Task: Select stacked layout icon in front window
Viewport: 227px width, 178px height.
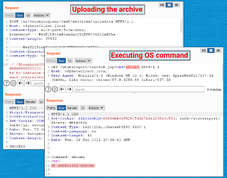Action: click(211, 51)
